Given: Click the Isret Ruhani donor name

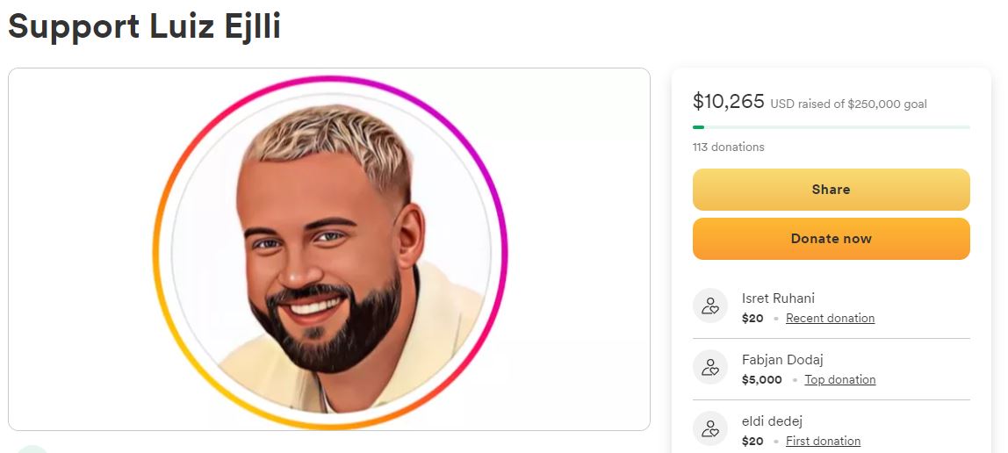Looking at the screenshot, I should tap(778, 298).
